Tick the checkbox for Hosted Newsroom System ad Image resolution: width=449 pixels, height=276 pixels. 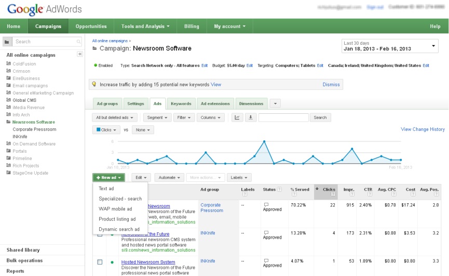coord(100,262)
